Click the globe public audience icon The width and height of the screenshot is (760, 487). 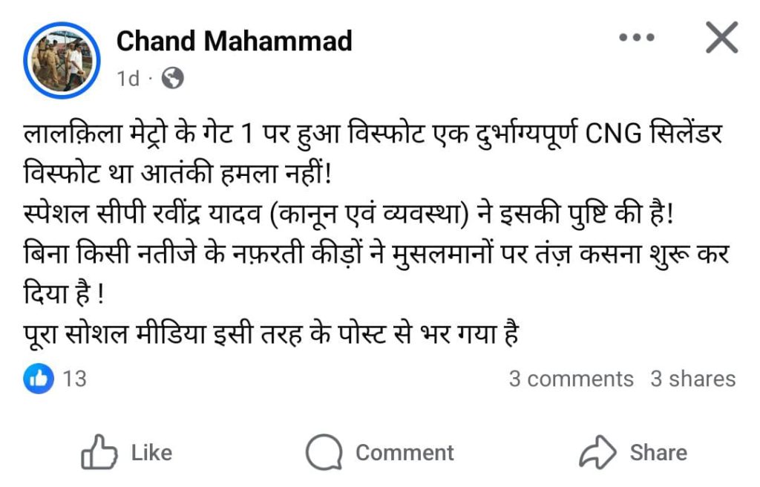coord(172,78)
